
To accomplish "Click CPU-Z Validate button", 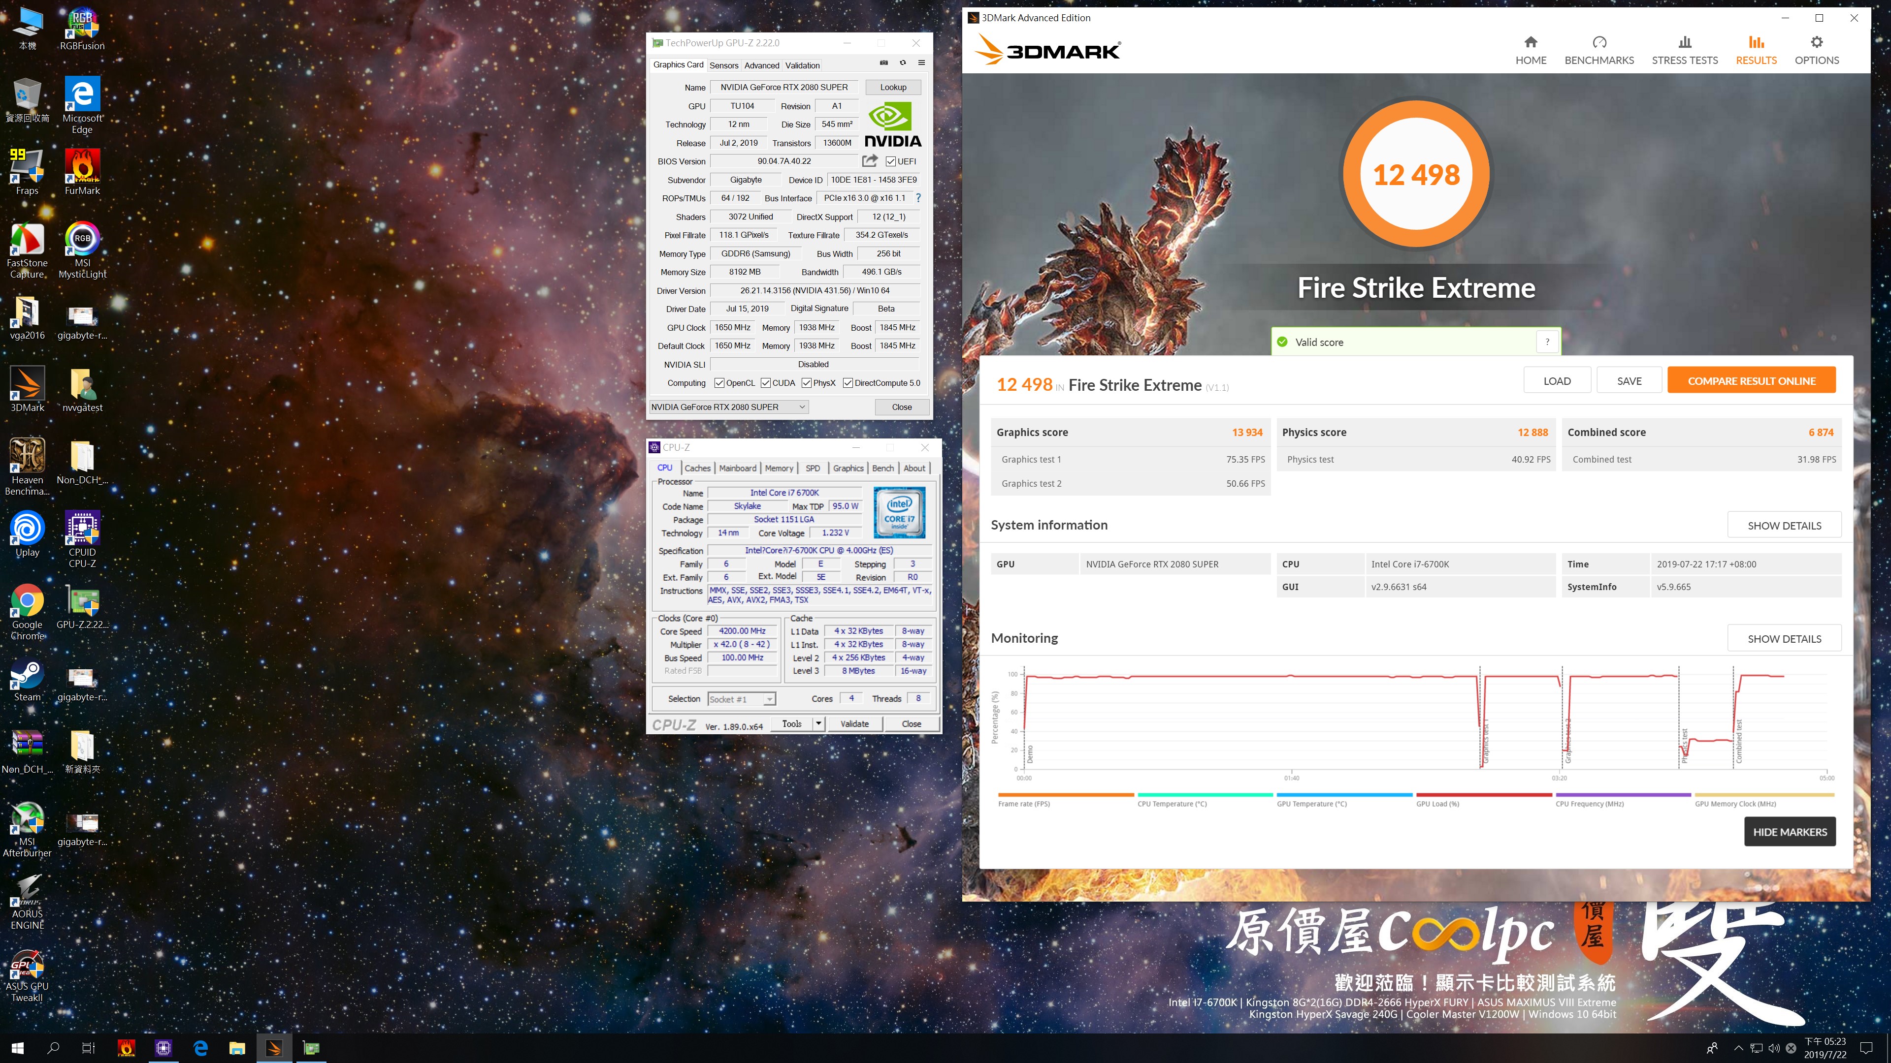I will [x=854, y=724].
